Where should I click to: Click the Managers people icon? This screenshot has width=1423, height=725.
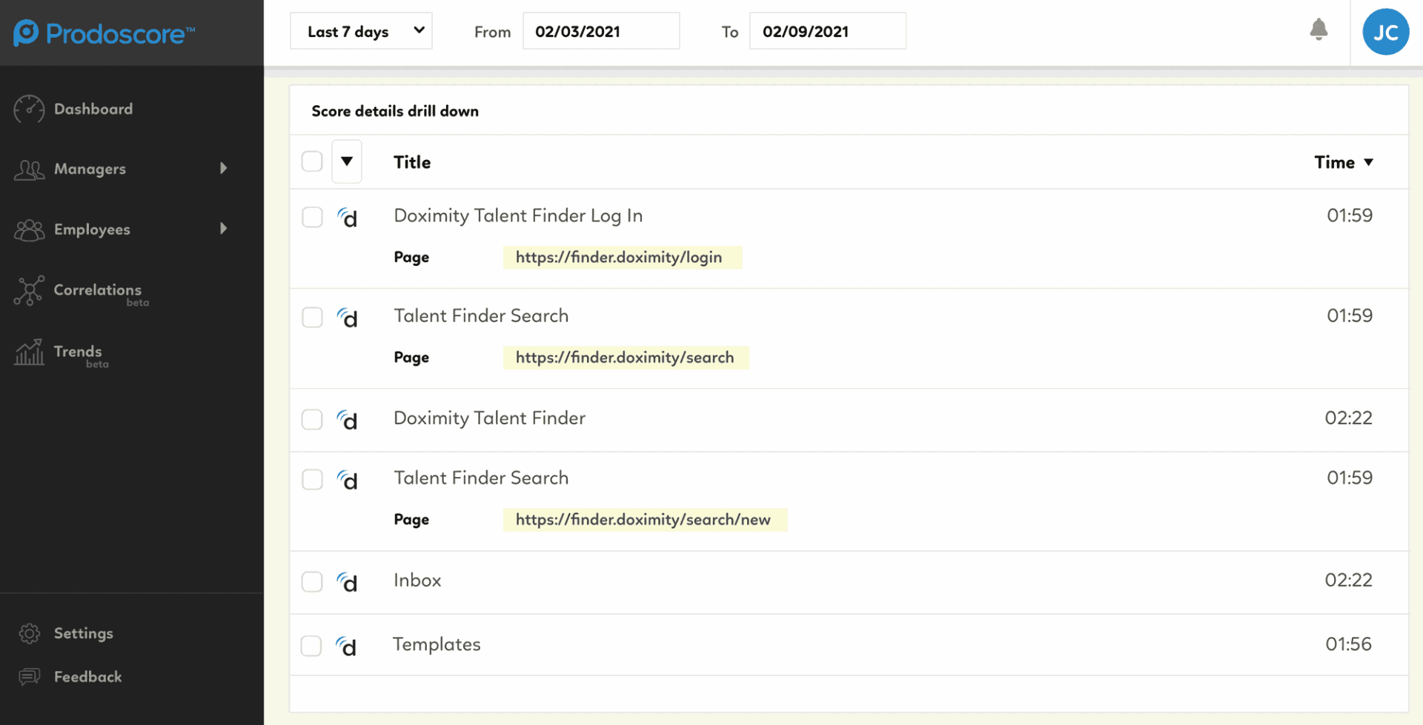click(x=29, y=170)
